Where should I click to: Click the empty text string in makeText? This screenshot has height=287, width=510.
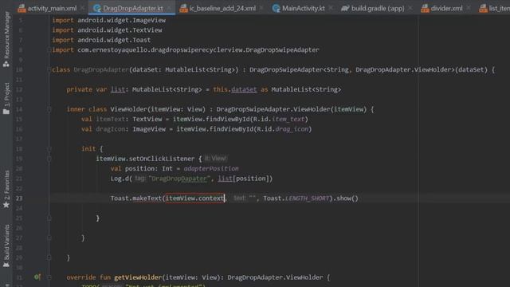click(252, 199)
